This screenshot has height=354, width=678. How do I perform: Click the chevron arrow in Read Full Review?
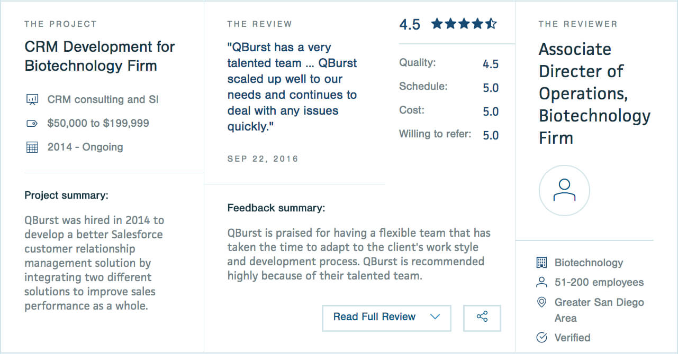435,317
